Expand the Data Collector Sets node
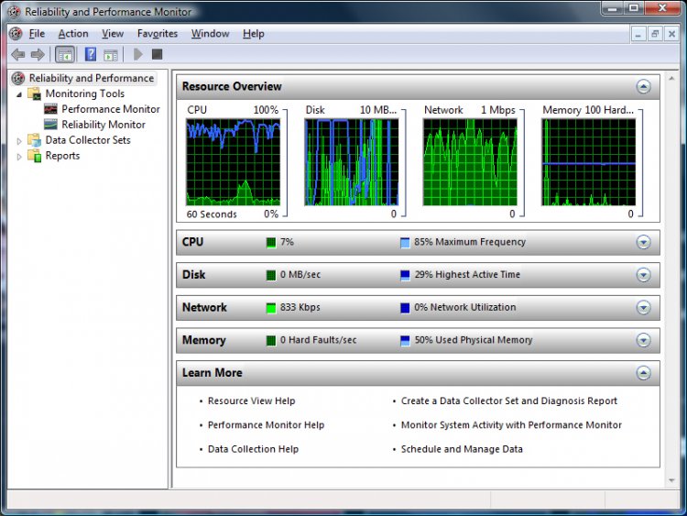687x516 pixels. 19,141
